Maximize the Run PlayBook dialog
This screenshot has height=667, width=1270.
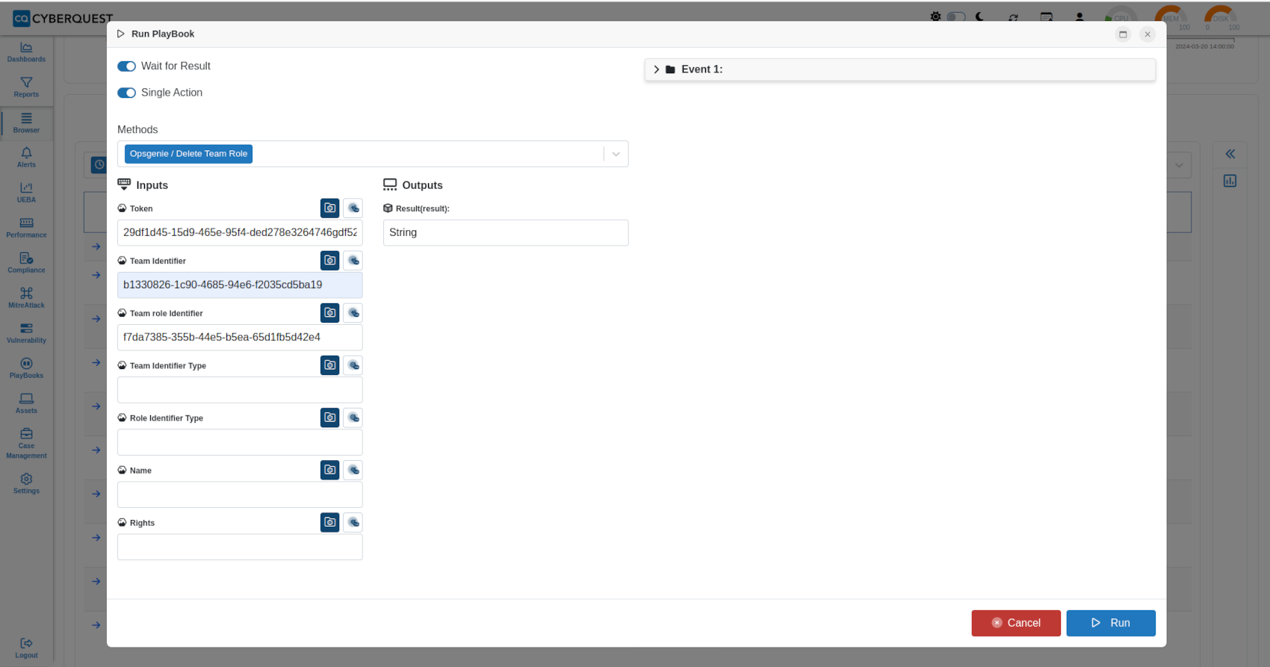(1123, 34)
